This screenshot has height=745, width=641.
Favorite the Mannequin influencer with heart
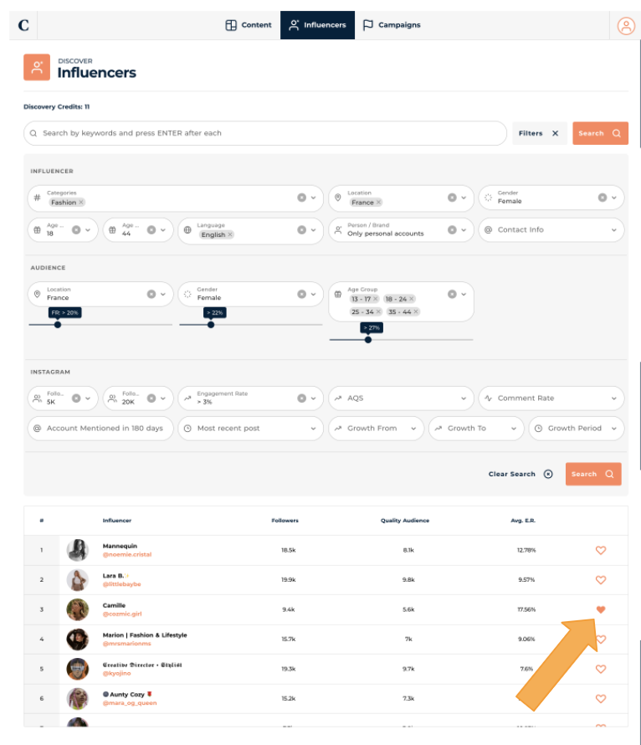click(600, 550)
